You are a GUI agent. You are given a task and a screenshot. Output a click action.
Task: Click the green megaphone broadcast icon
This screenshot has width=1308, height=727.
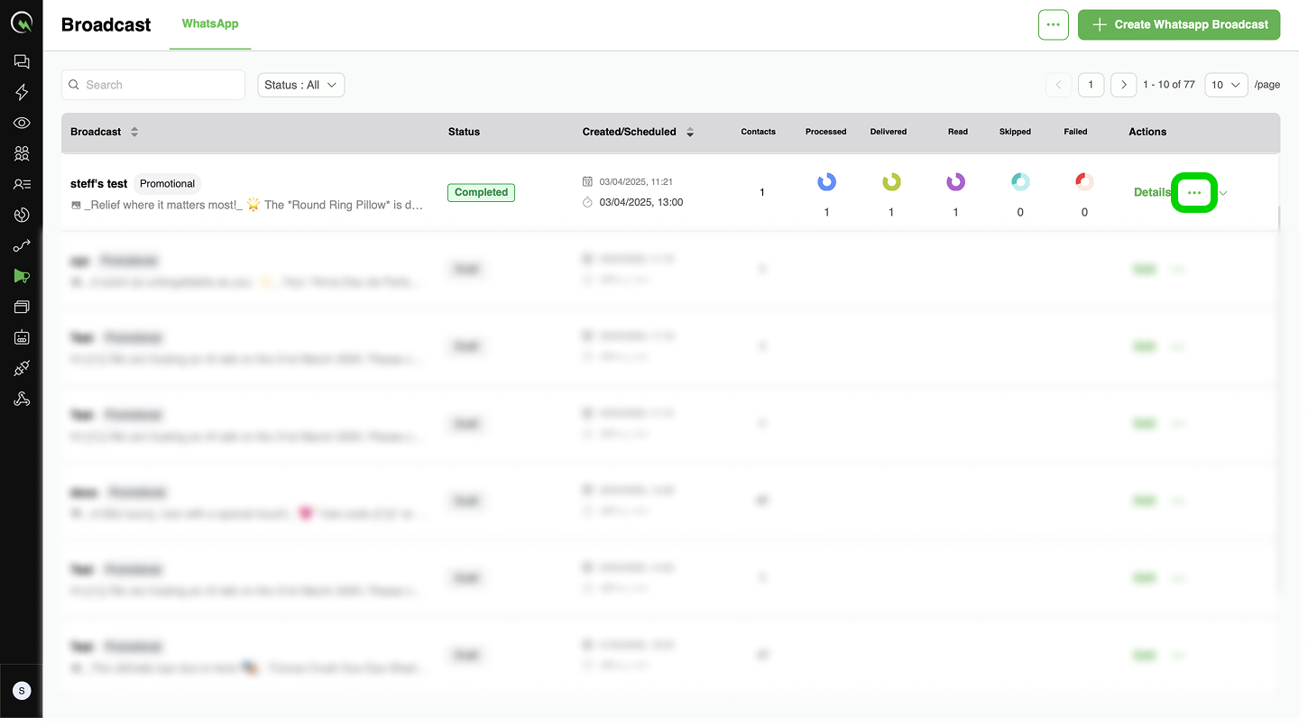22,276
